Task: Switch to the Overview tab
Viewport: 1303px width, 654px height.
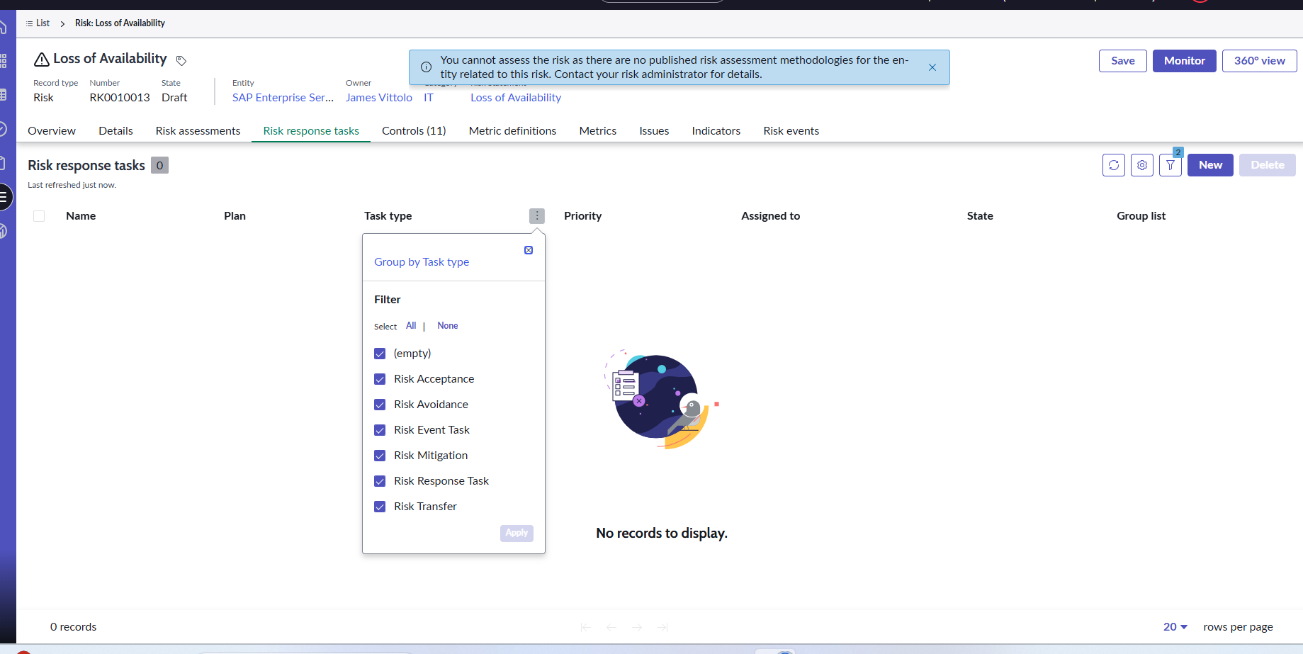Action: (x=52, y=131)
